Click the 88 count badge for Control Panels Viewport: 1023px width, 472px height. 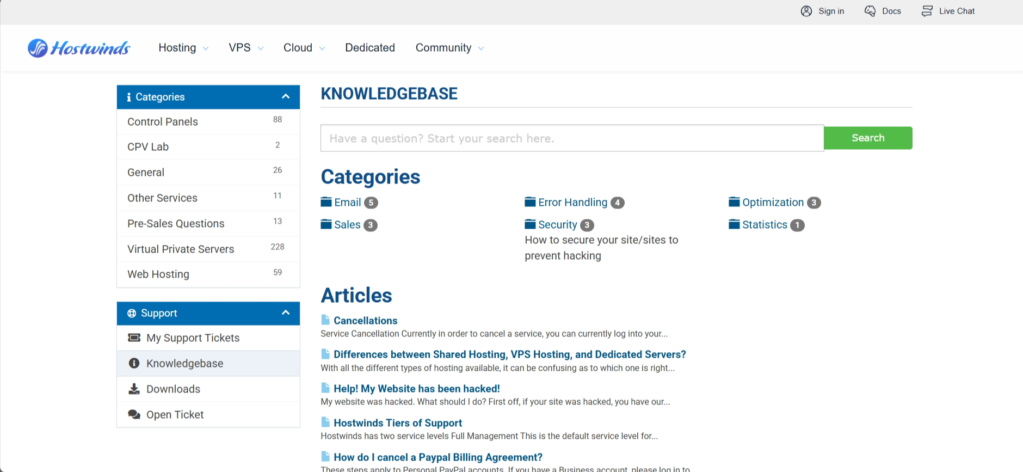click(278, 119)
